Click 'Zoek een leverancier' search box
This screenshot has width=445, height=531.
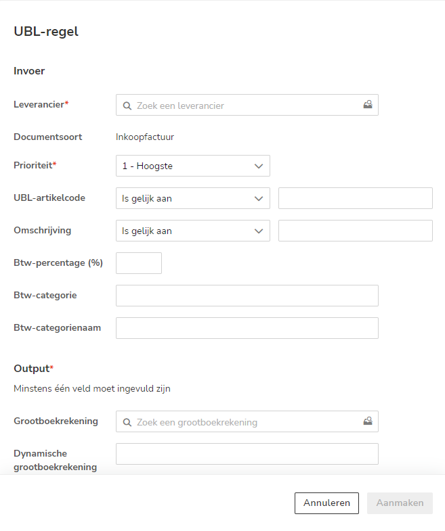point(244,106)
